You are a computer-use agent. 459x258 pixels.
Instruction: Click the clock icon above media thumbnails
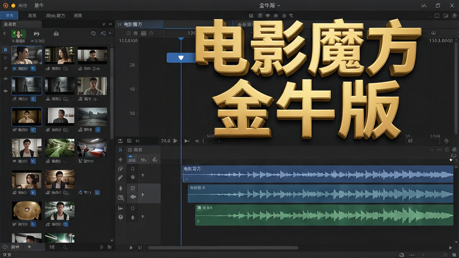pyautogui.click(x=93, y=33)
